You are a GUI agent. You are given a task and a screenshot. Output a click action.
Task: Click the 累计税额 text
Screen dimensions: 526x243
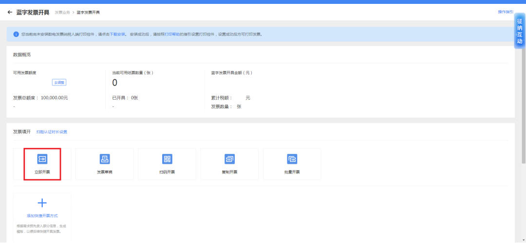pos(222,98)
